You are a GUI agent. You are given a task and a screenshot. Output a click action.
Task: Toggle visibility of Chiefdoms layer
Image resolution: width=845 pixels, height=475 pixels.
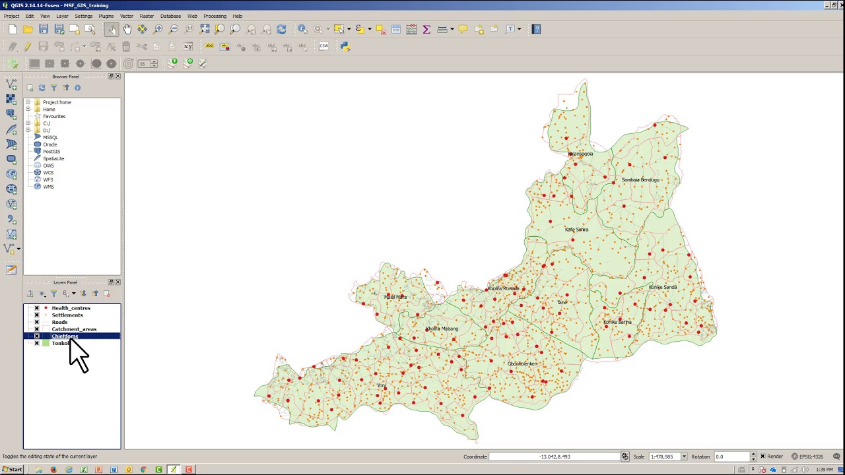tap(37, 336)
